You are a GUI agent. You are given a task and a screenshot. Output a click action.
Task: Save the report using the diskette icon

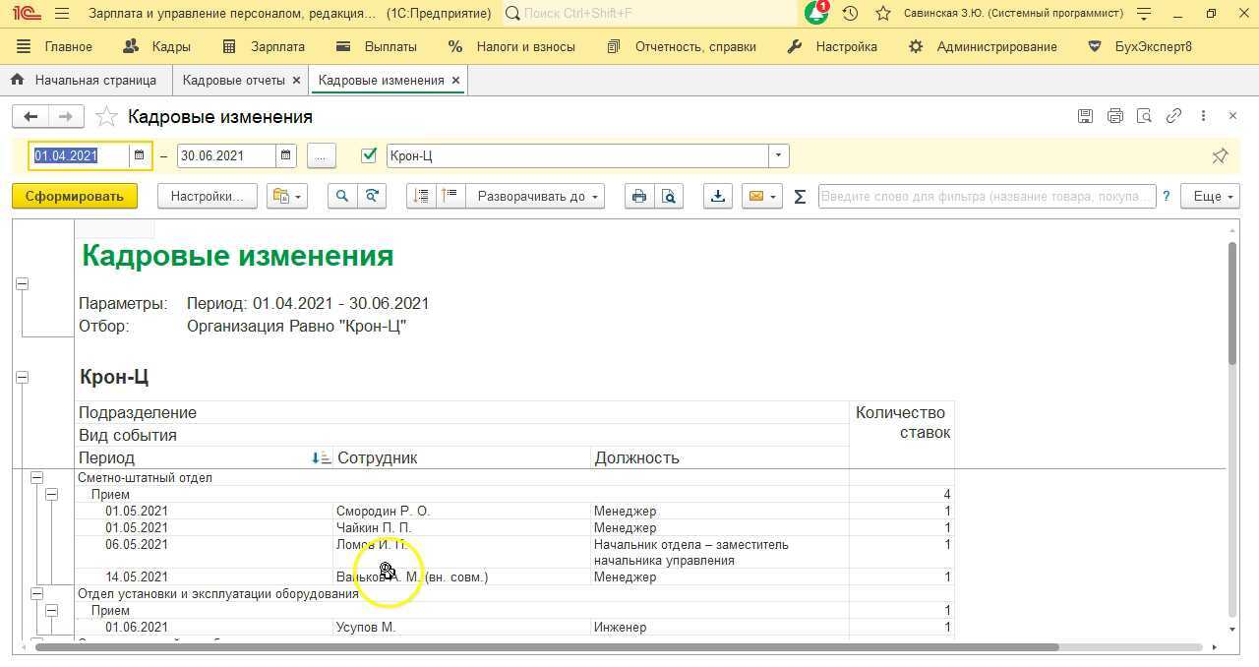click(1085, 115)
